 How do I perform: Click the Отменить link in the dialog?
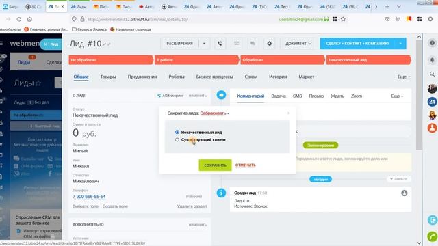(x=245, y=165)
